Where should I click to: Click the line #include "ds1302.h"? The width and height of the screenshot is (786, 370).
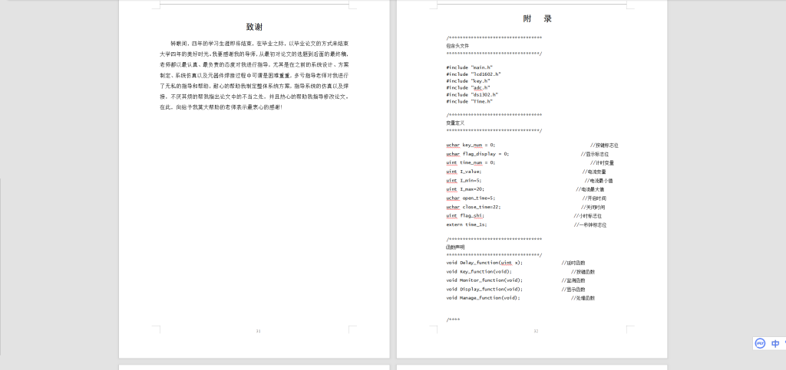[x=472, y=94]
